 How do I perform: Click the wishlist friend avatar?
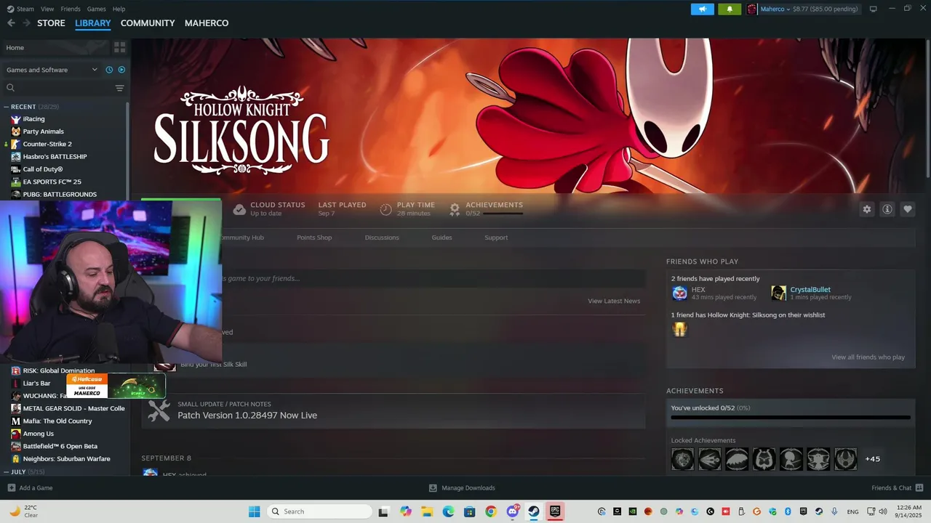pyautogui.click(x=679, y=329)
